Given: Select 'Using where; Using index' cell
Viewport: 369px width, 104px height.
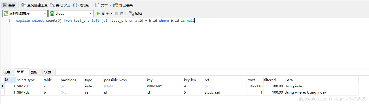Looking at the screenshot, I should pyautogui.click(x=321, y=92).
